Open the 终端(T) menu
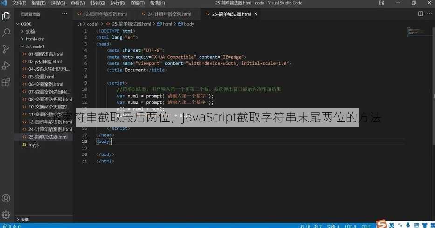The width and height of the screenshot is (435, 228). (137, 3)
